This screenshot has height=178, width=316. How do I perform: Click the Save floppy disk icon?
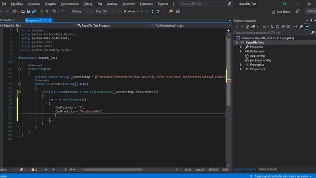tap(29, 11)
